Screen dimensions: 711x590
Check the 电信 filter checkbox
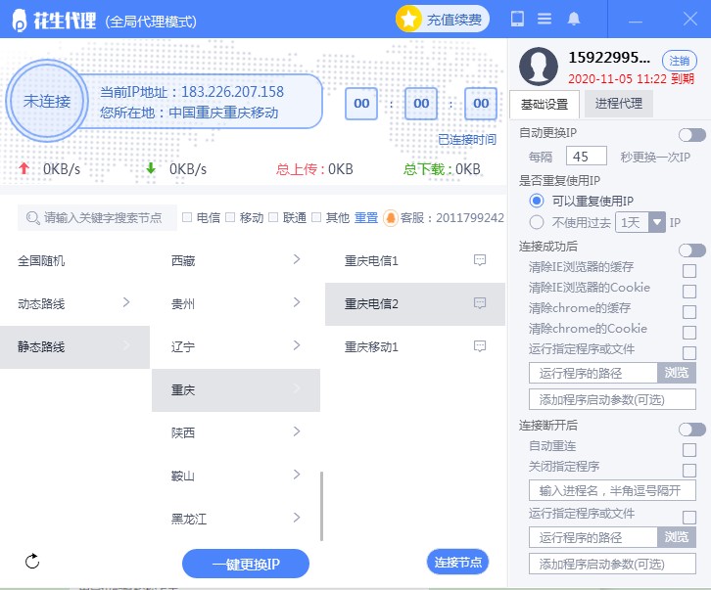coord(187,217)
